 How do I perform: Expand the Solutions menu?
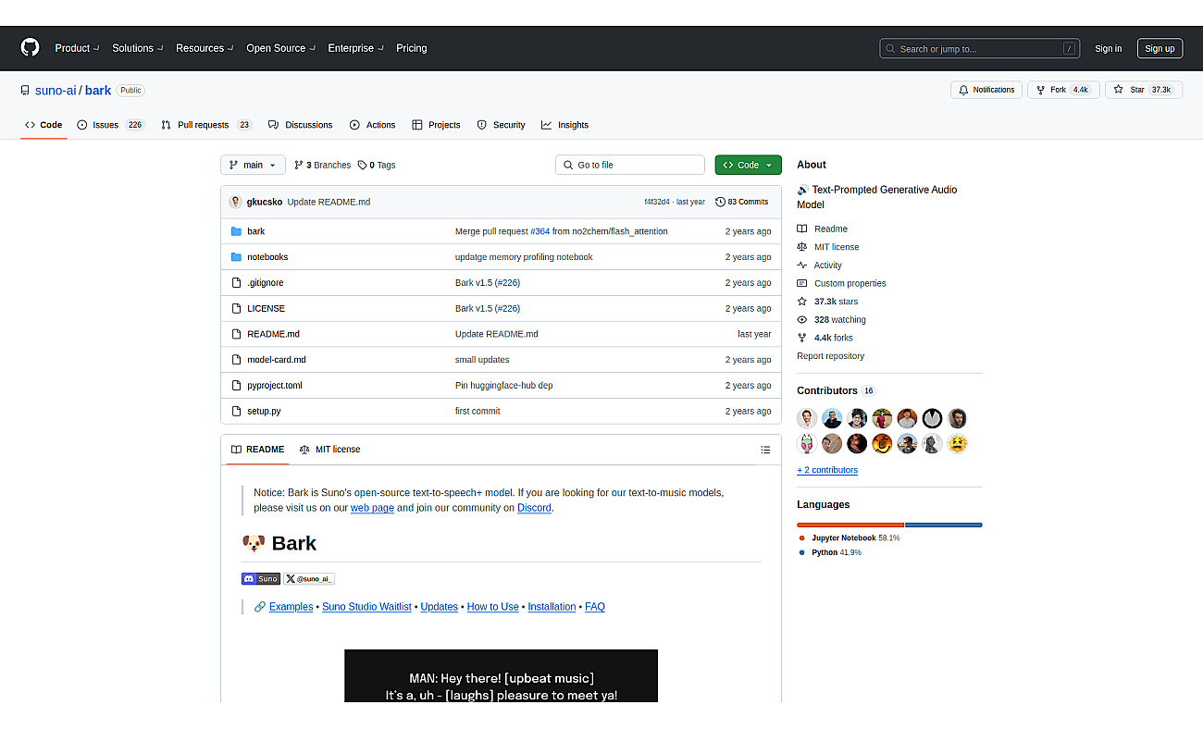click(x=138, y=48)
